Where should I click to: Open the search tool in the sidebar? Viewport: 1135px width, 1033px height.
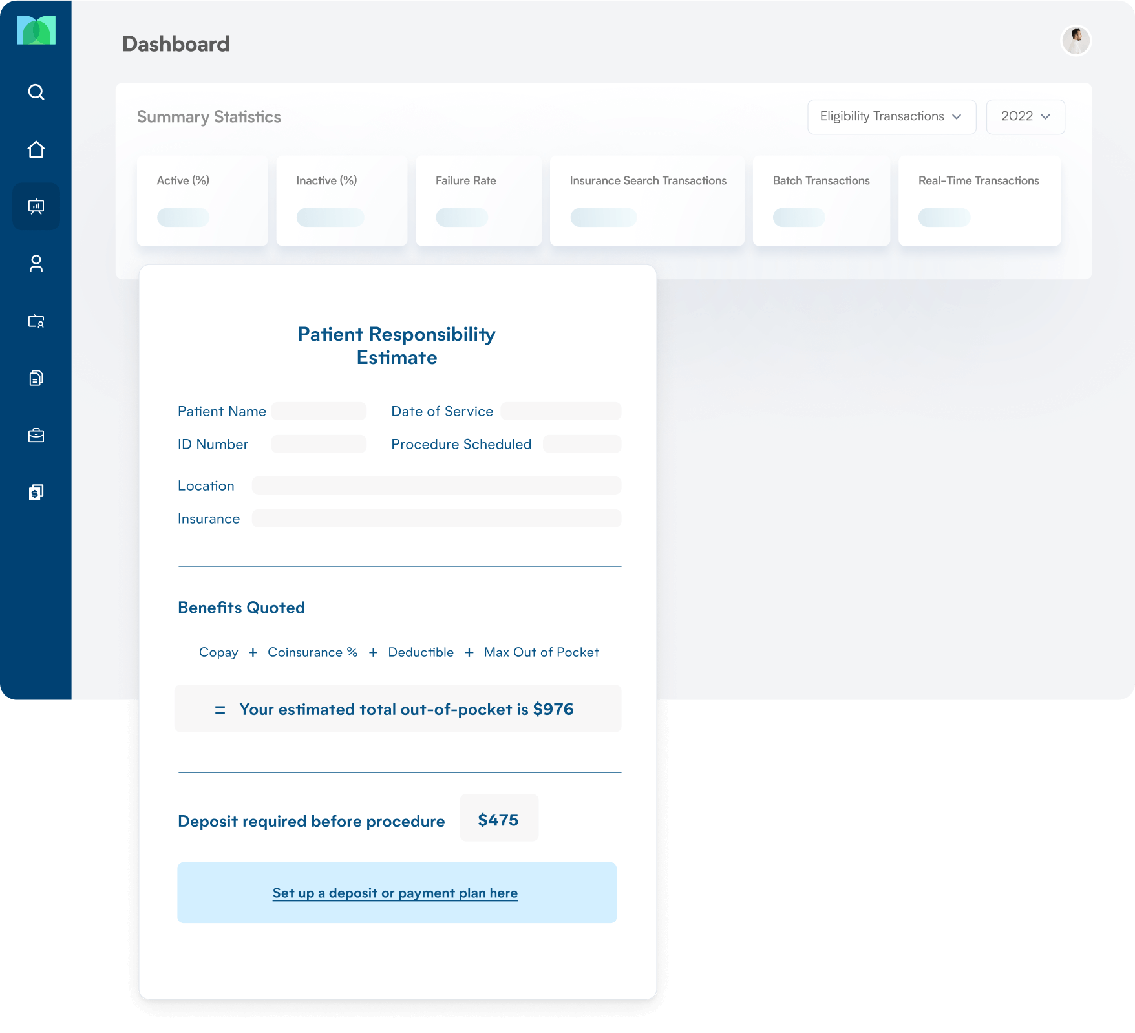[x=36, y=92]
